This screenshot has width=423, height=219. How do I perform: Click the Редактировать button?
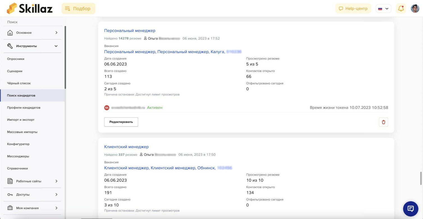click(121, 122)
